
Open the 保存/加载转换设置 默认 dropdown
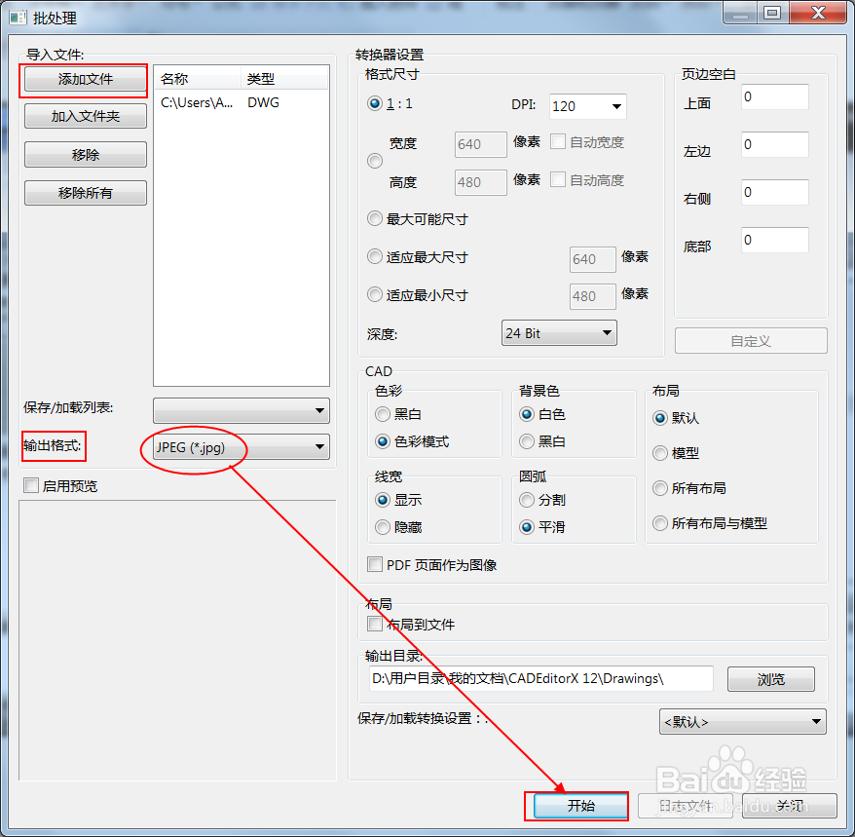(x=742, y=722)
